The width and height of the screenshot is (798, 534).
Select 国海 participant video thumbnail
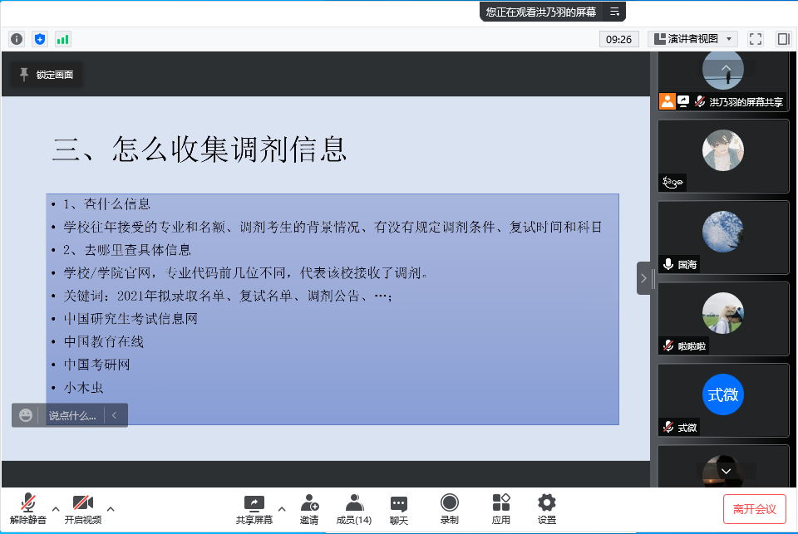[x=722, y=237]
